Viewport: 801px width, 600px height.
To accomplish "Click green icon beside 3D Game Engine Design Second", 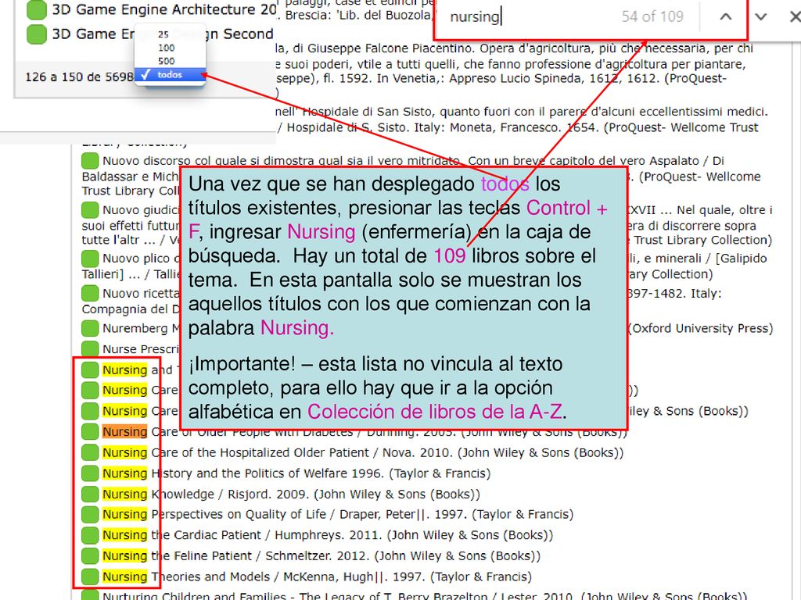I will click(x=36, y=34).
